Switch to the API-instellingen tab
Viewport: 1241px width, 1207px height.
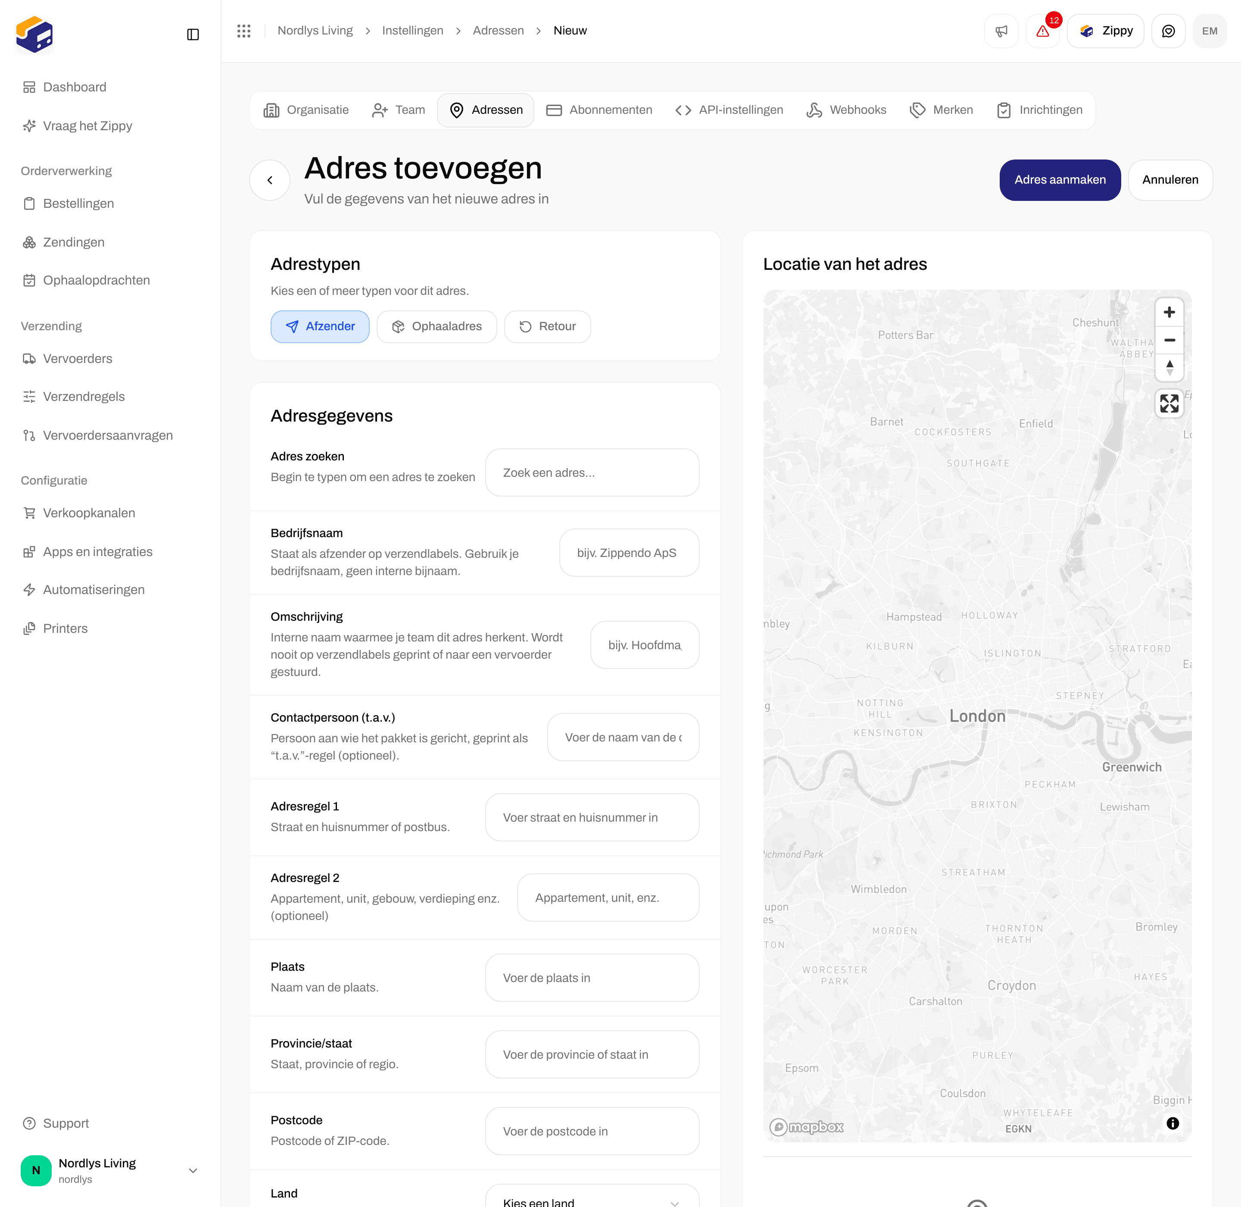[x=729, y=110]
